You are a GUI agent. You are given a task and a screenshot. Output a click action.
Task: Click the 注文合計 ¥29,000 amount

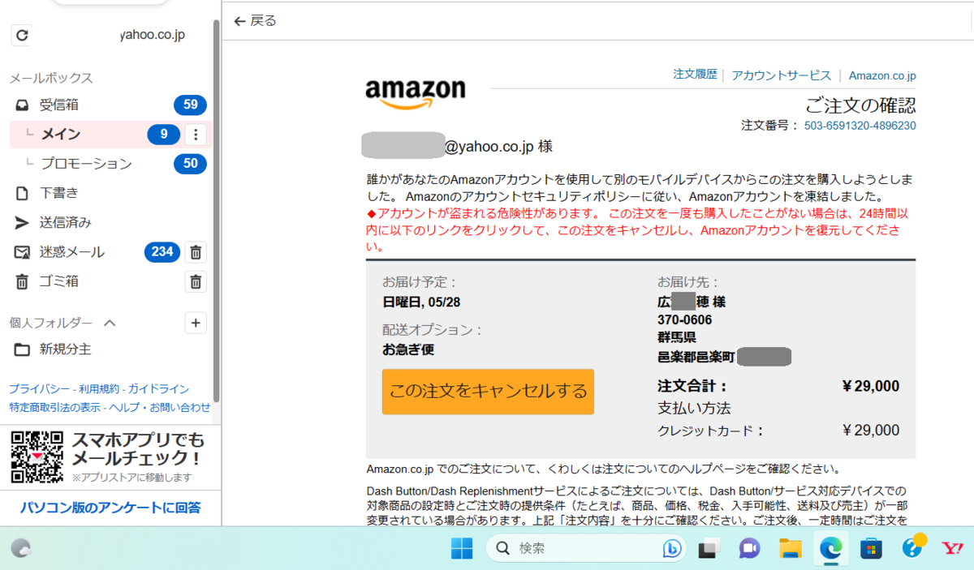click(x=871, y=386)
